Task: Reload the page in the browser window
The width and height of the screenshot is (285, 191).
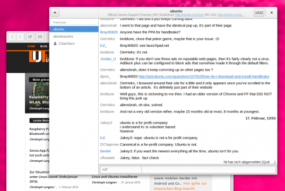Action: point(30,37)
